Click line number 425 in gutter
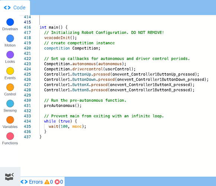 [27, 74]
